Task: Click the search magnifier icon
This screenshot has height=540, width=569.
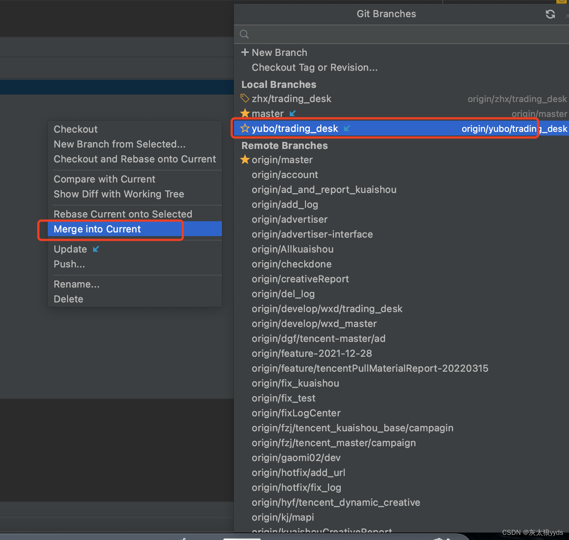Action: point(244,34)
